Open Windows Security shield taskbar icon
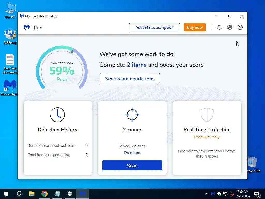The width and height of the screenshot is (265, 199). pos(70,194)
